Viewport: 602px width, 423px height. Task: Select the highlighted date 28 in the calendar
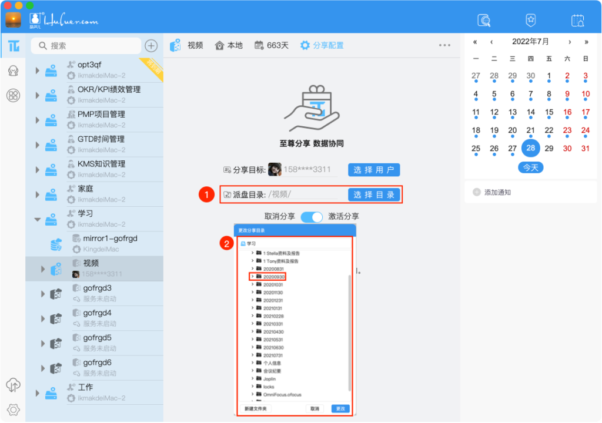531,148
